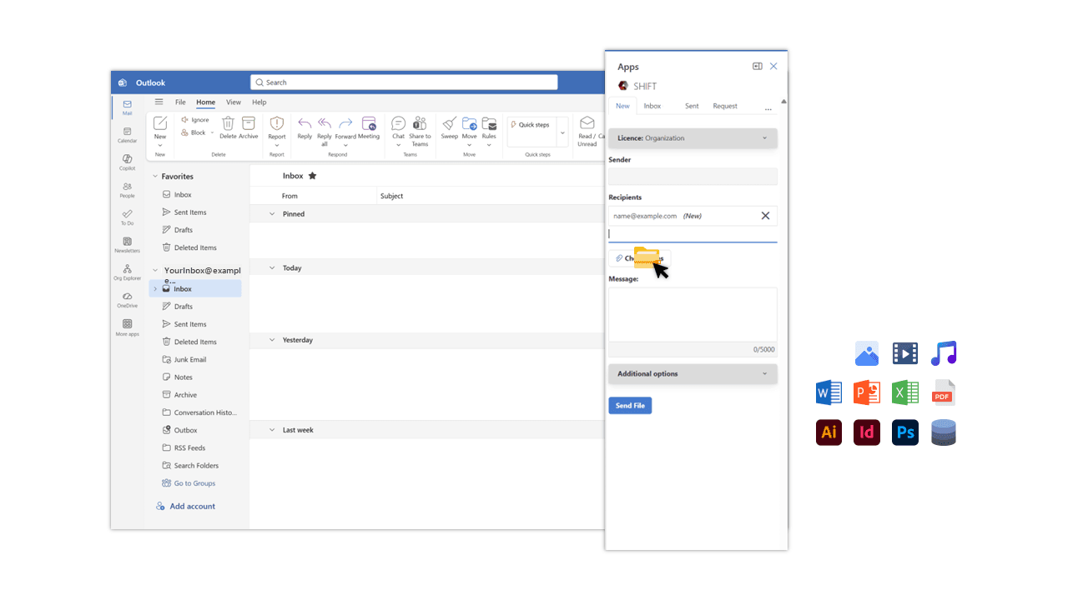
Task: Collapse the Last week message group
Action: [x=272, y=430]
